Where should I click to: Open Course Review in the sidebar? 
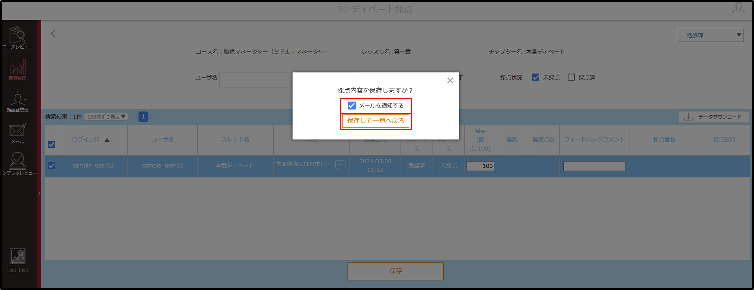pyautogui.click(x=17, y=38)
